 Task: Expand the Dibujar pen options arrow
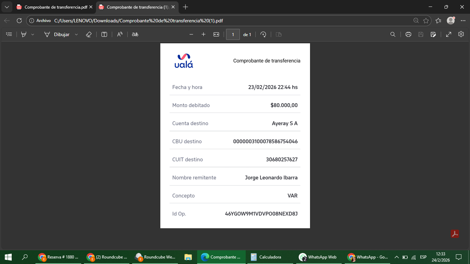click(x=76, y=34)
